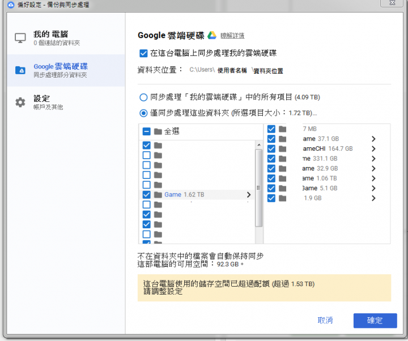The height and width of the screenshot is (341, 408).
Task: Click the folder icon in the 331.1 GB row
Action: click(x=282, y=159)
